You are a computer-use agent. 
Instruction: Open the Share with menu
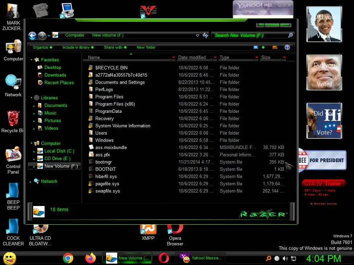point(115,47)
